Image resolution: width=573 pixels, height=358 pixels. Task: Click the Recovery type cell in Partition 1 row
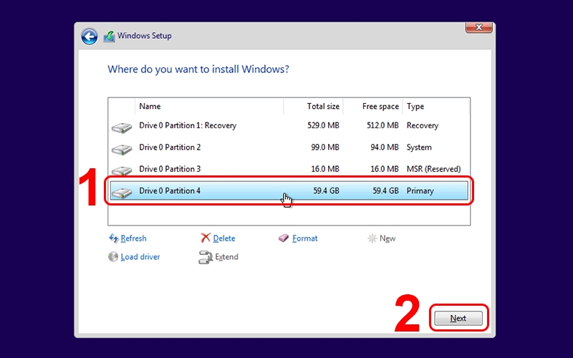tap(423, 125)
